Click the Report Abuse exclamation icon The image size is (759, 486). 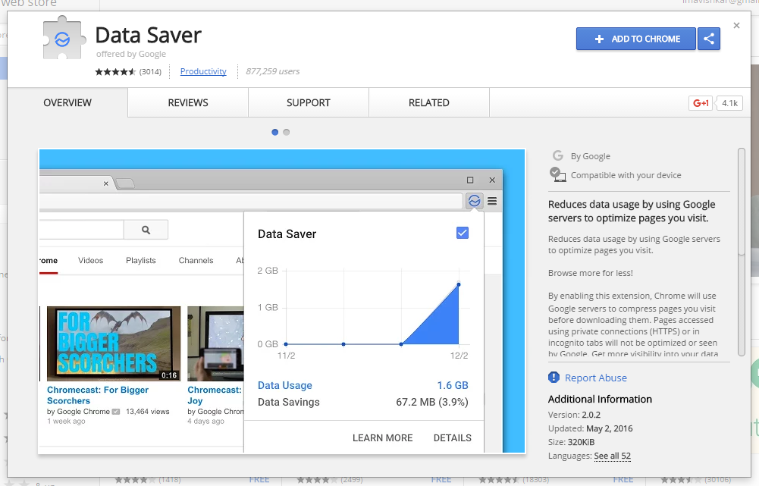pos(554,377)
